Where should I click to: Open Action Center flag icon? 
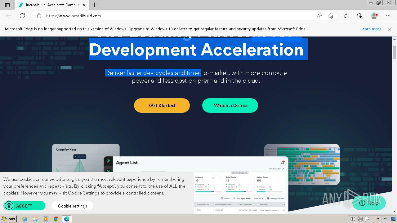coord(367,219)
